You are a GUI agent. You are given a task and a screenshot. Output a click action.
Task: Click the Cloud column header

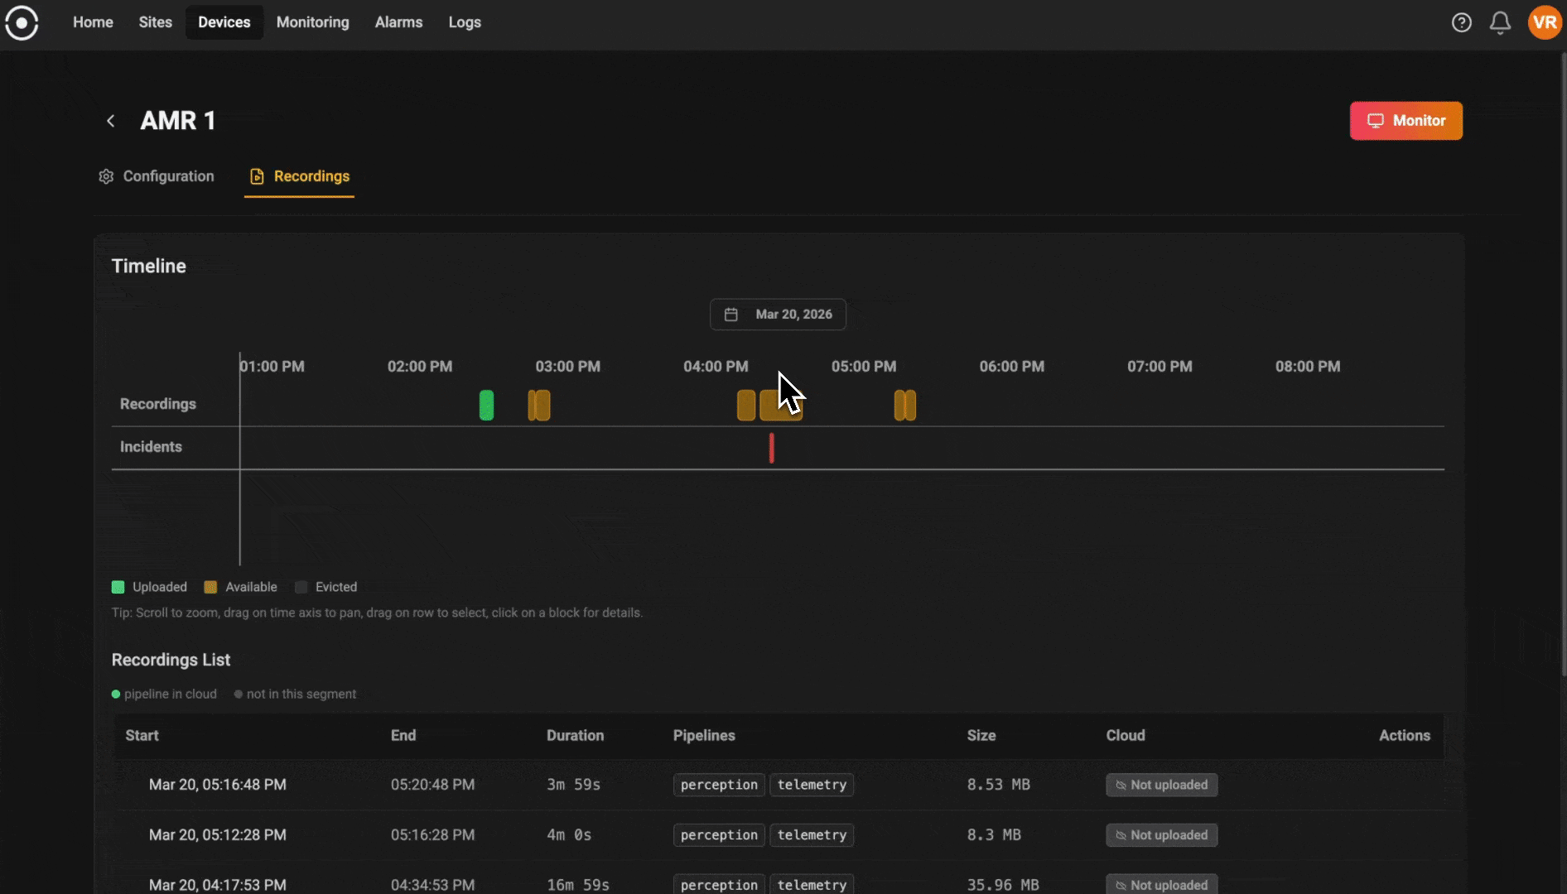pyautogui.click(x=1126, y=736)
